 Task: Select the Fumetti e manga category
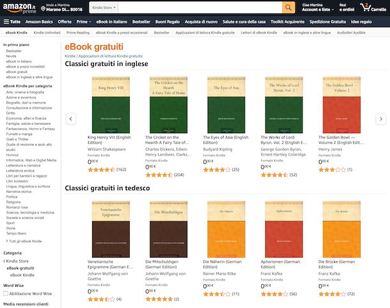pyautogui.click(x=19, y=134)
